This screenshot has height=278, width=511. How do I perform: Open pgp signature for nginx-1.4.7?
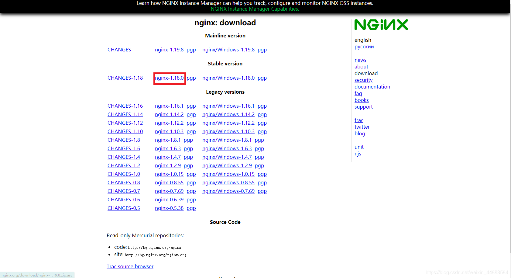[x=188, y=157]
